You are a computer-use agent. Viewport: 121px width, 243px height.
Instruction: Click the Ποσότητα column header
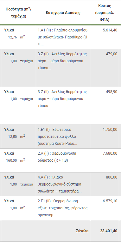[19, 13]
